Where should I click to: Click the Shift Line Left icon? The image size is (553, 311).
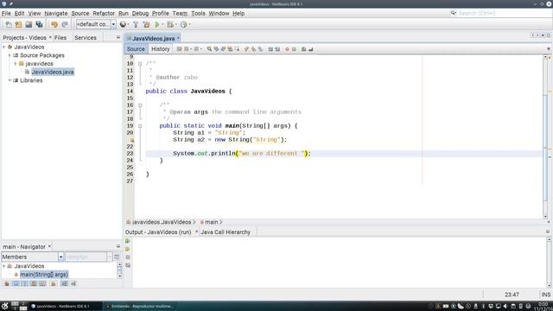point(270,49)
